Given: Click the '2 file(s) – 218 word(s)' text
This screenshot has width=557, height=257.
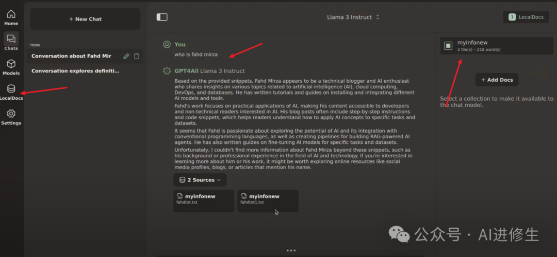Looking at the screenshot, I should pos(479,49).
